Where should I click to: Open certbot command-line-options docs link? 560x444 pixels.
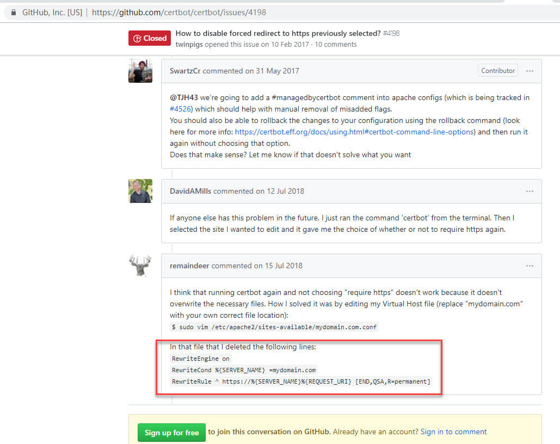click(354, 132)
